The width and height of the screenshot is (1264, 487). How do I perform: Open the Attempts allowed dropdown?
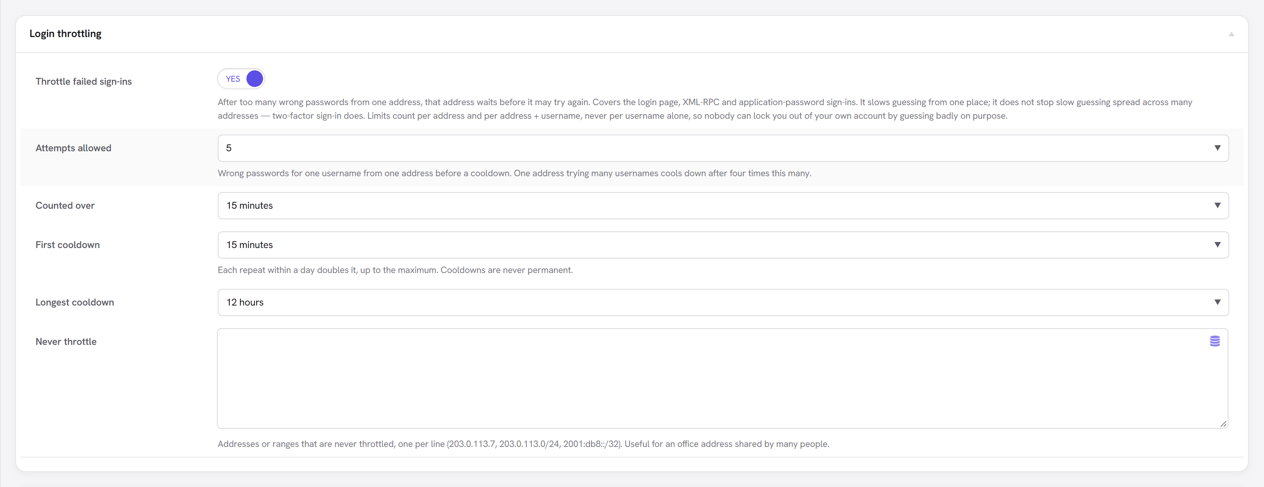point(723,148)
